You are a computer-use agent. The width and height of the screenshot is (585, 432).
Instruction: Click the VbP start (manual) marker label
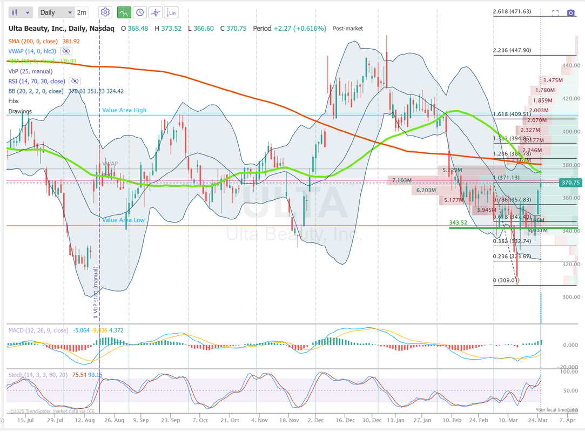(96, 292)
